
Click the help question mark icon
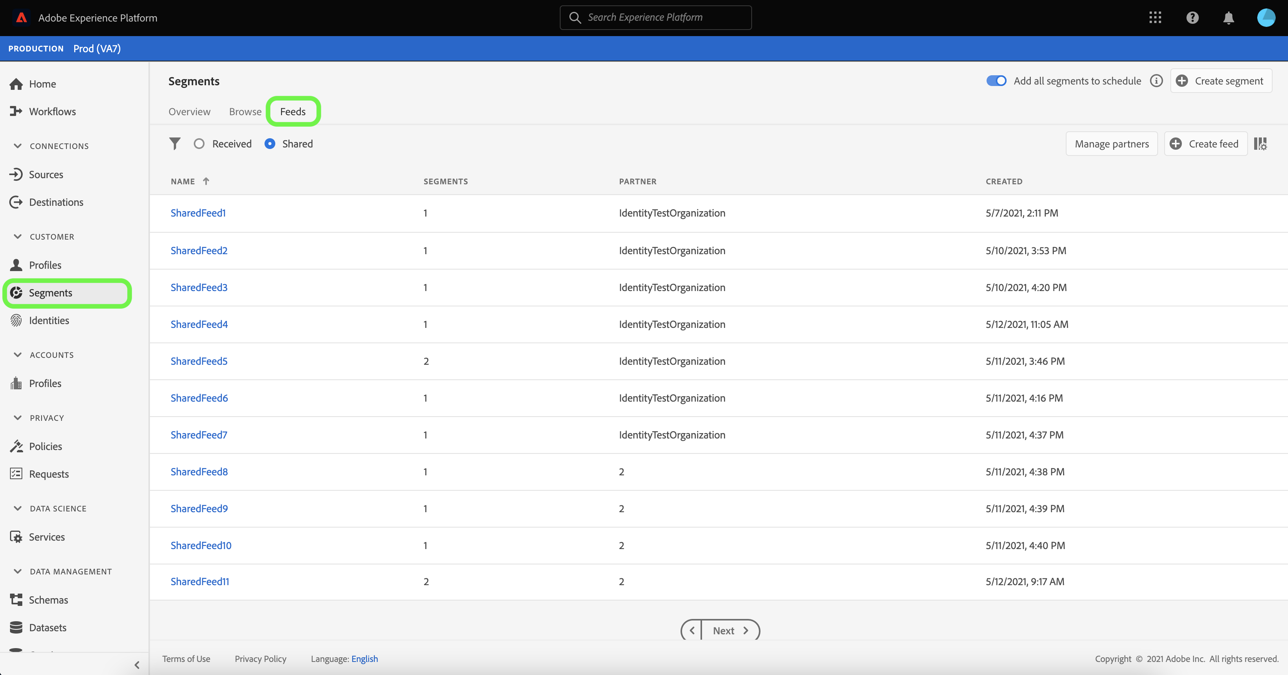point(1192,18)
